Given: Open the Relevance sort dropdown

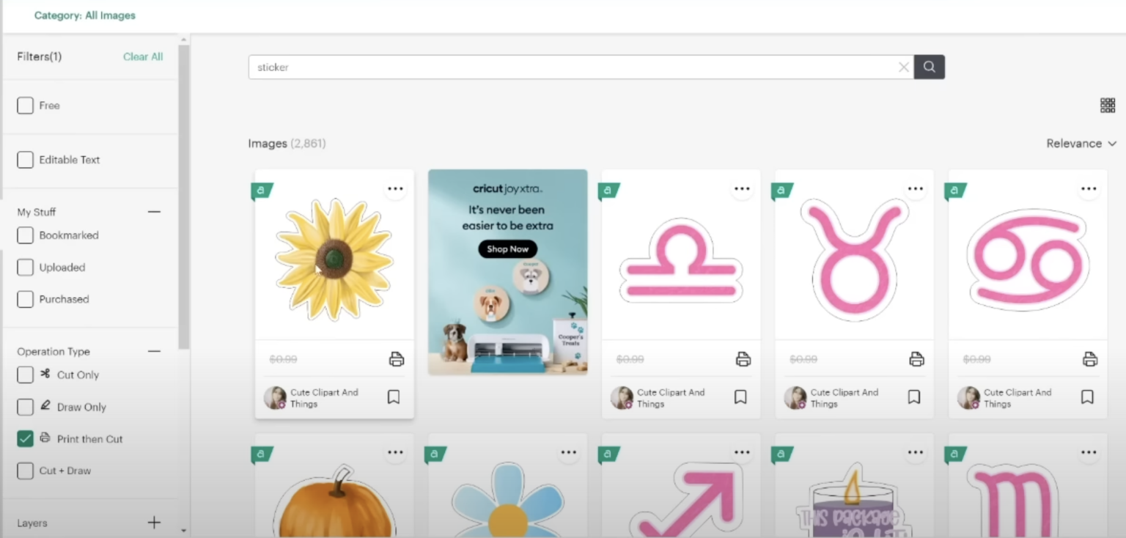Looking at the screenshot, I should click(x=1081, y=144).
